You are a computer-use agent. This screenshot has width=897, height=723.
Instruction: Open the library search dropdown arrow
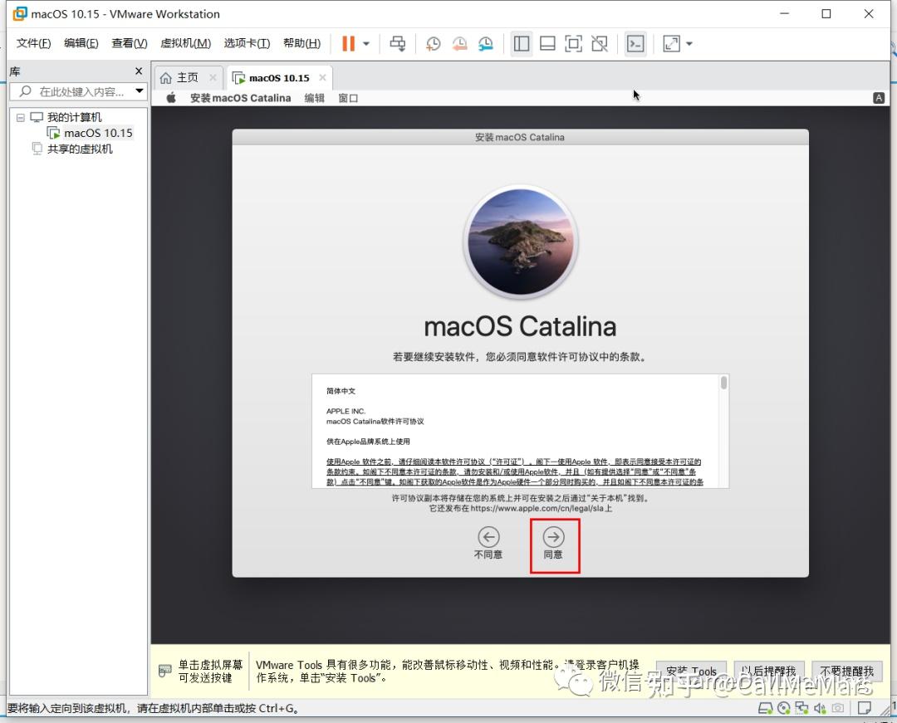pos(139,90)
